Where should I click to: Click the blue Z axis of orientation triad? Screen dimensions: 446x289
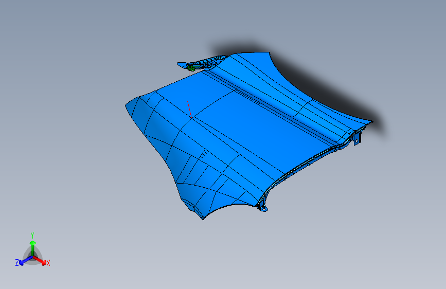coord(24,261)
